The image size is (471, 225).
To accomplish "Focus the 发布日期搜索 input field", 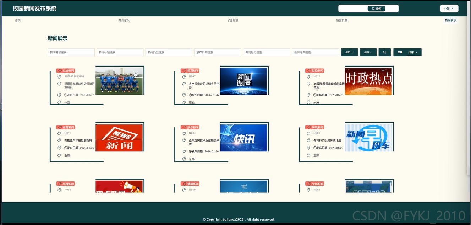I will (218, 52).
